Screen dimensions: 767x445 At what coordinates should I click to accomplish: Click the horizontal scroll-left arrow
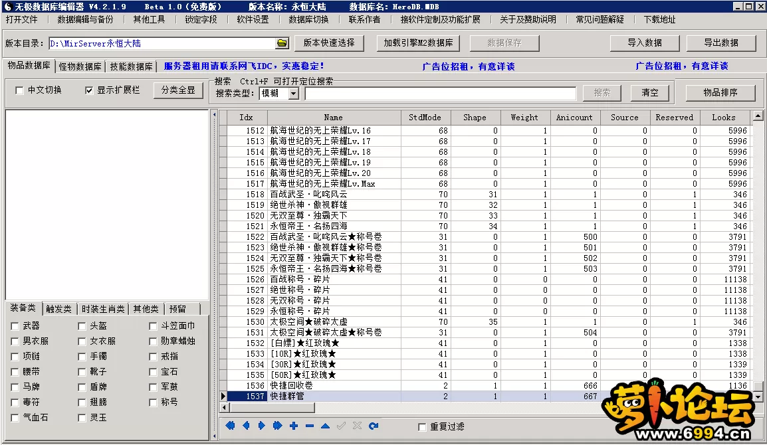click(225, 407)
